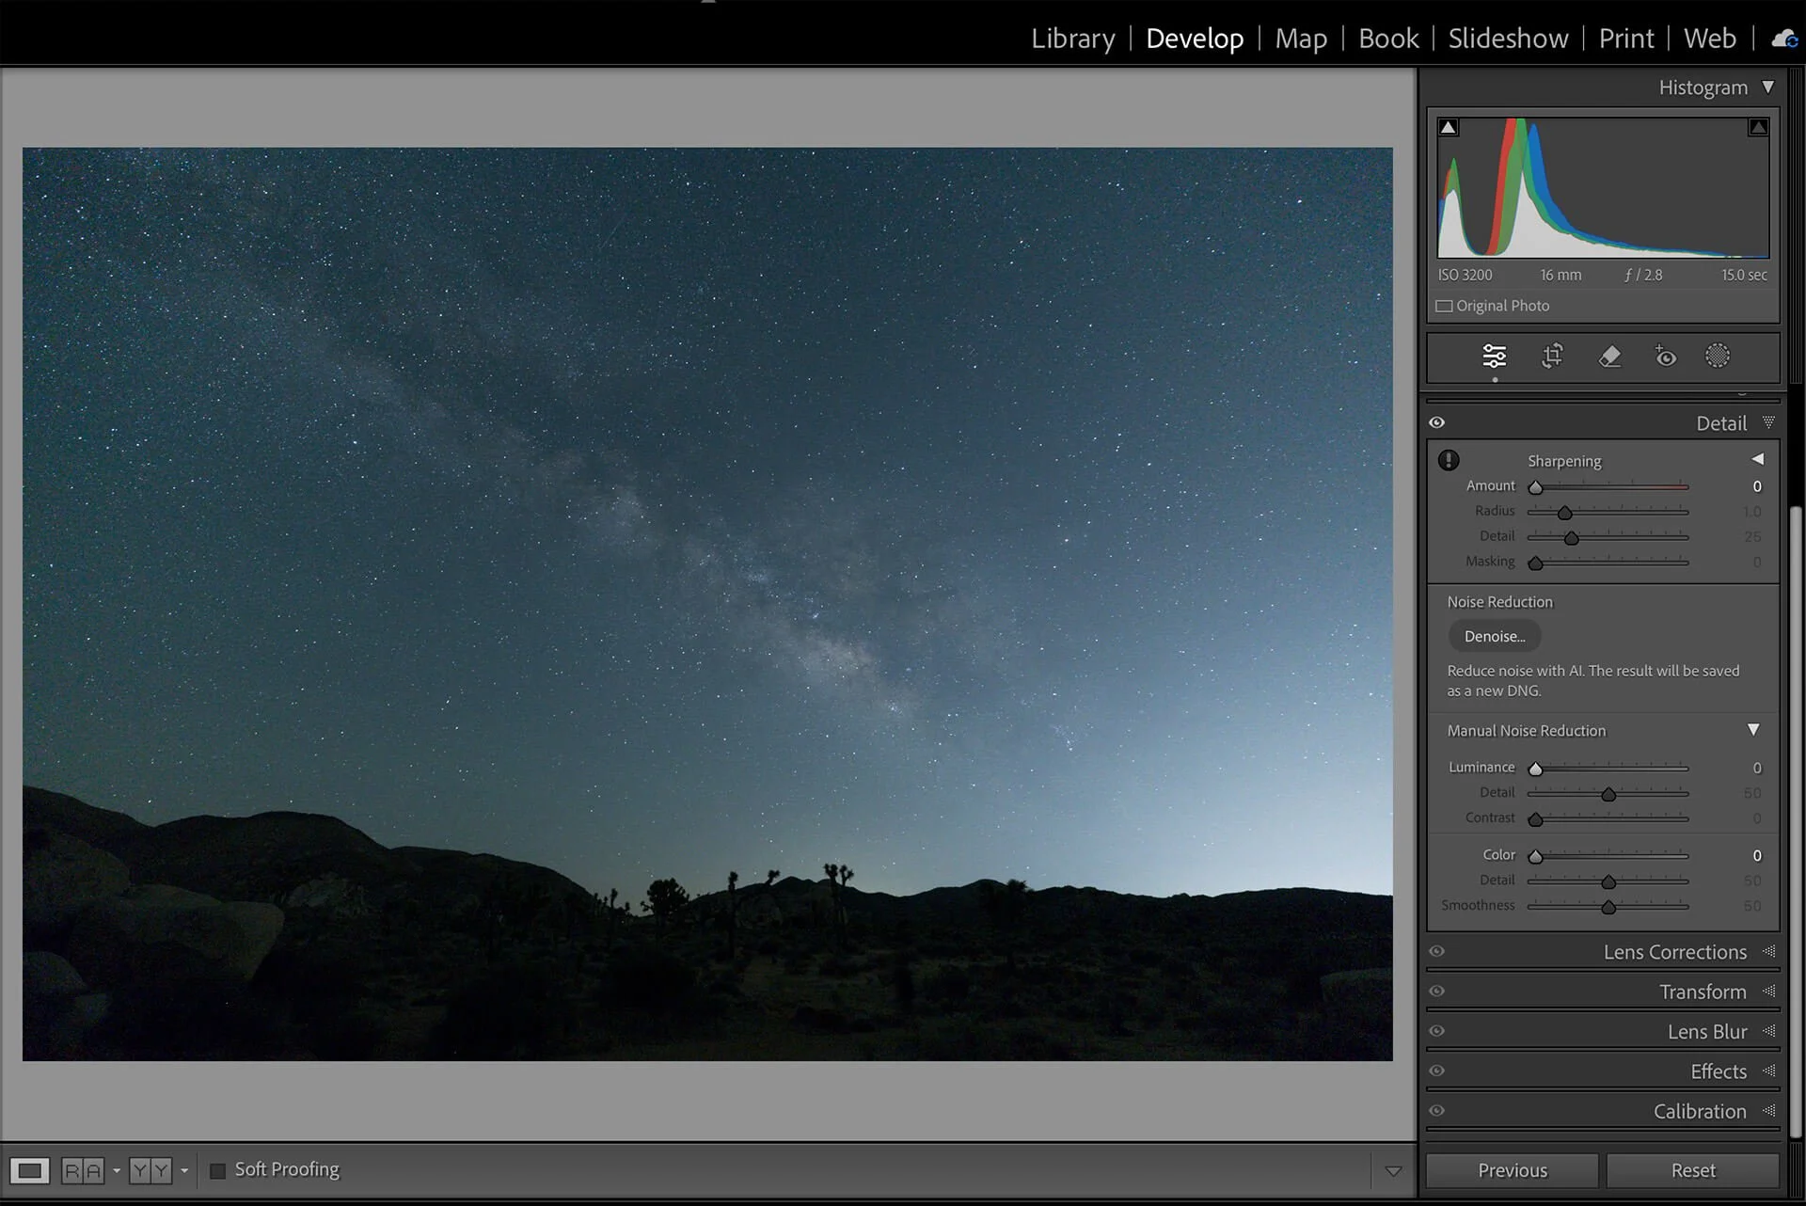Click the Reset button

click(x=1692, y=1170)
